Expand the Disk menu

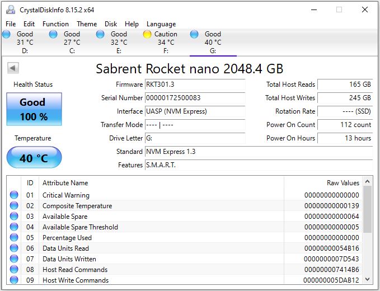pyautogui.click(x=111, y=24)
